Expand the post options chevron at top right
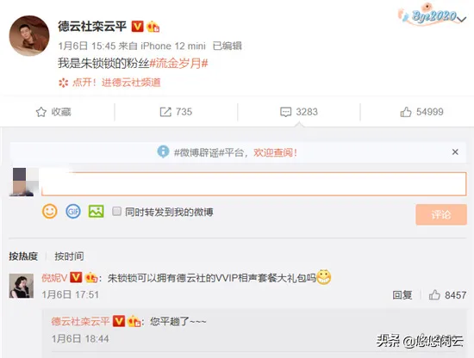This screenshot has height=358, width=474. coord(462,19)
